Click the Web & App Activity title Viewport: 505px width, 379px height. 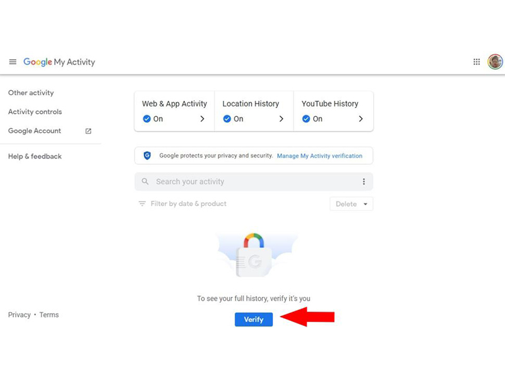pos(175,104)
